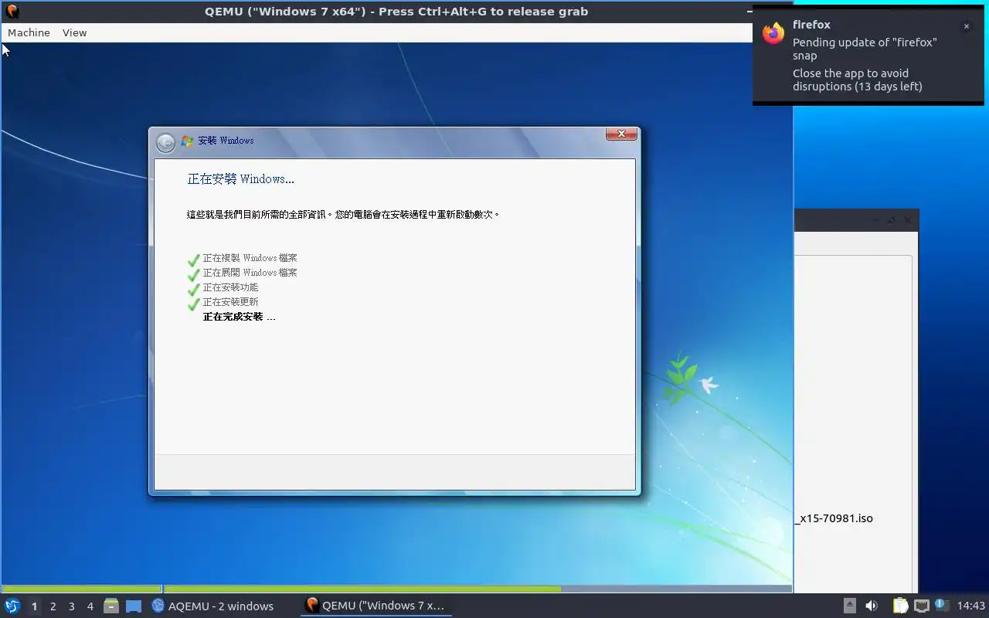Viewport: 989px width, 618px height.
Task: Open the notification text Pending update of firefox
Action: [x=865, y=49]
